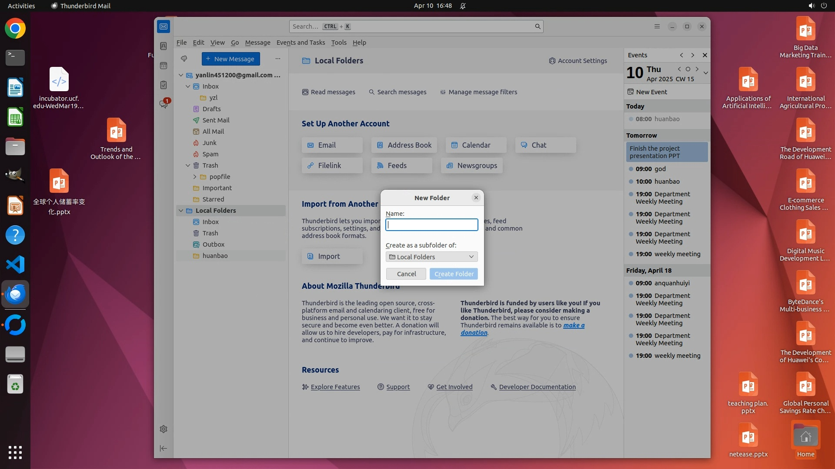835x469 pixels.
Task: Click the Get Messages cloud icon
Action: 184,59
